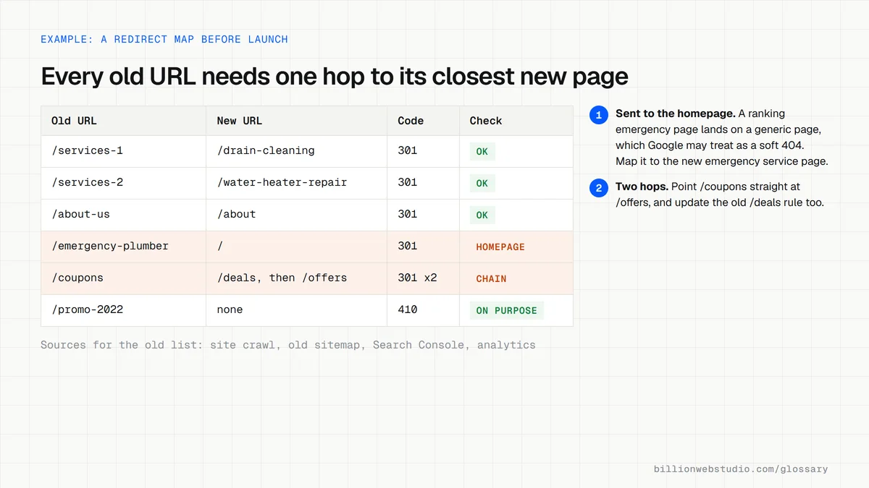Click the HOMEPAGE status badge

tap(500, 247)
